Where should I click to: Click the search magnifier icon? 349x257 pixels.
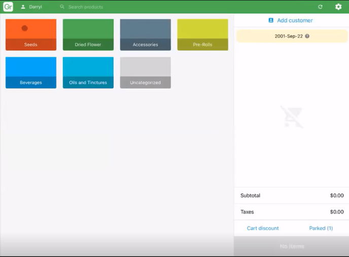click(62, 7)
